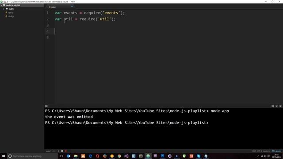The height and width of the screenshot is (159, 283).
Task: Open Outlook from the taskbar
Action: point(69,156)
